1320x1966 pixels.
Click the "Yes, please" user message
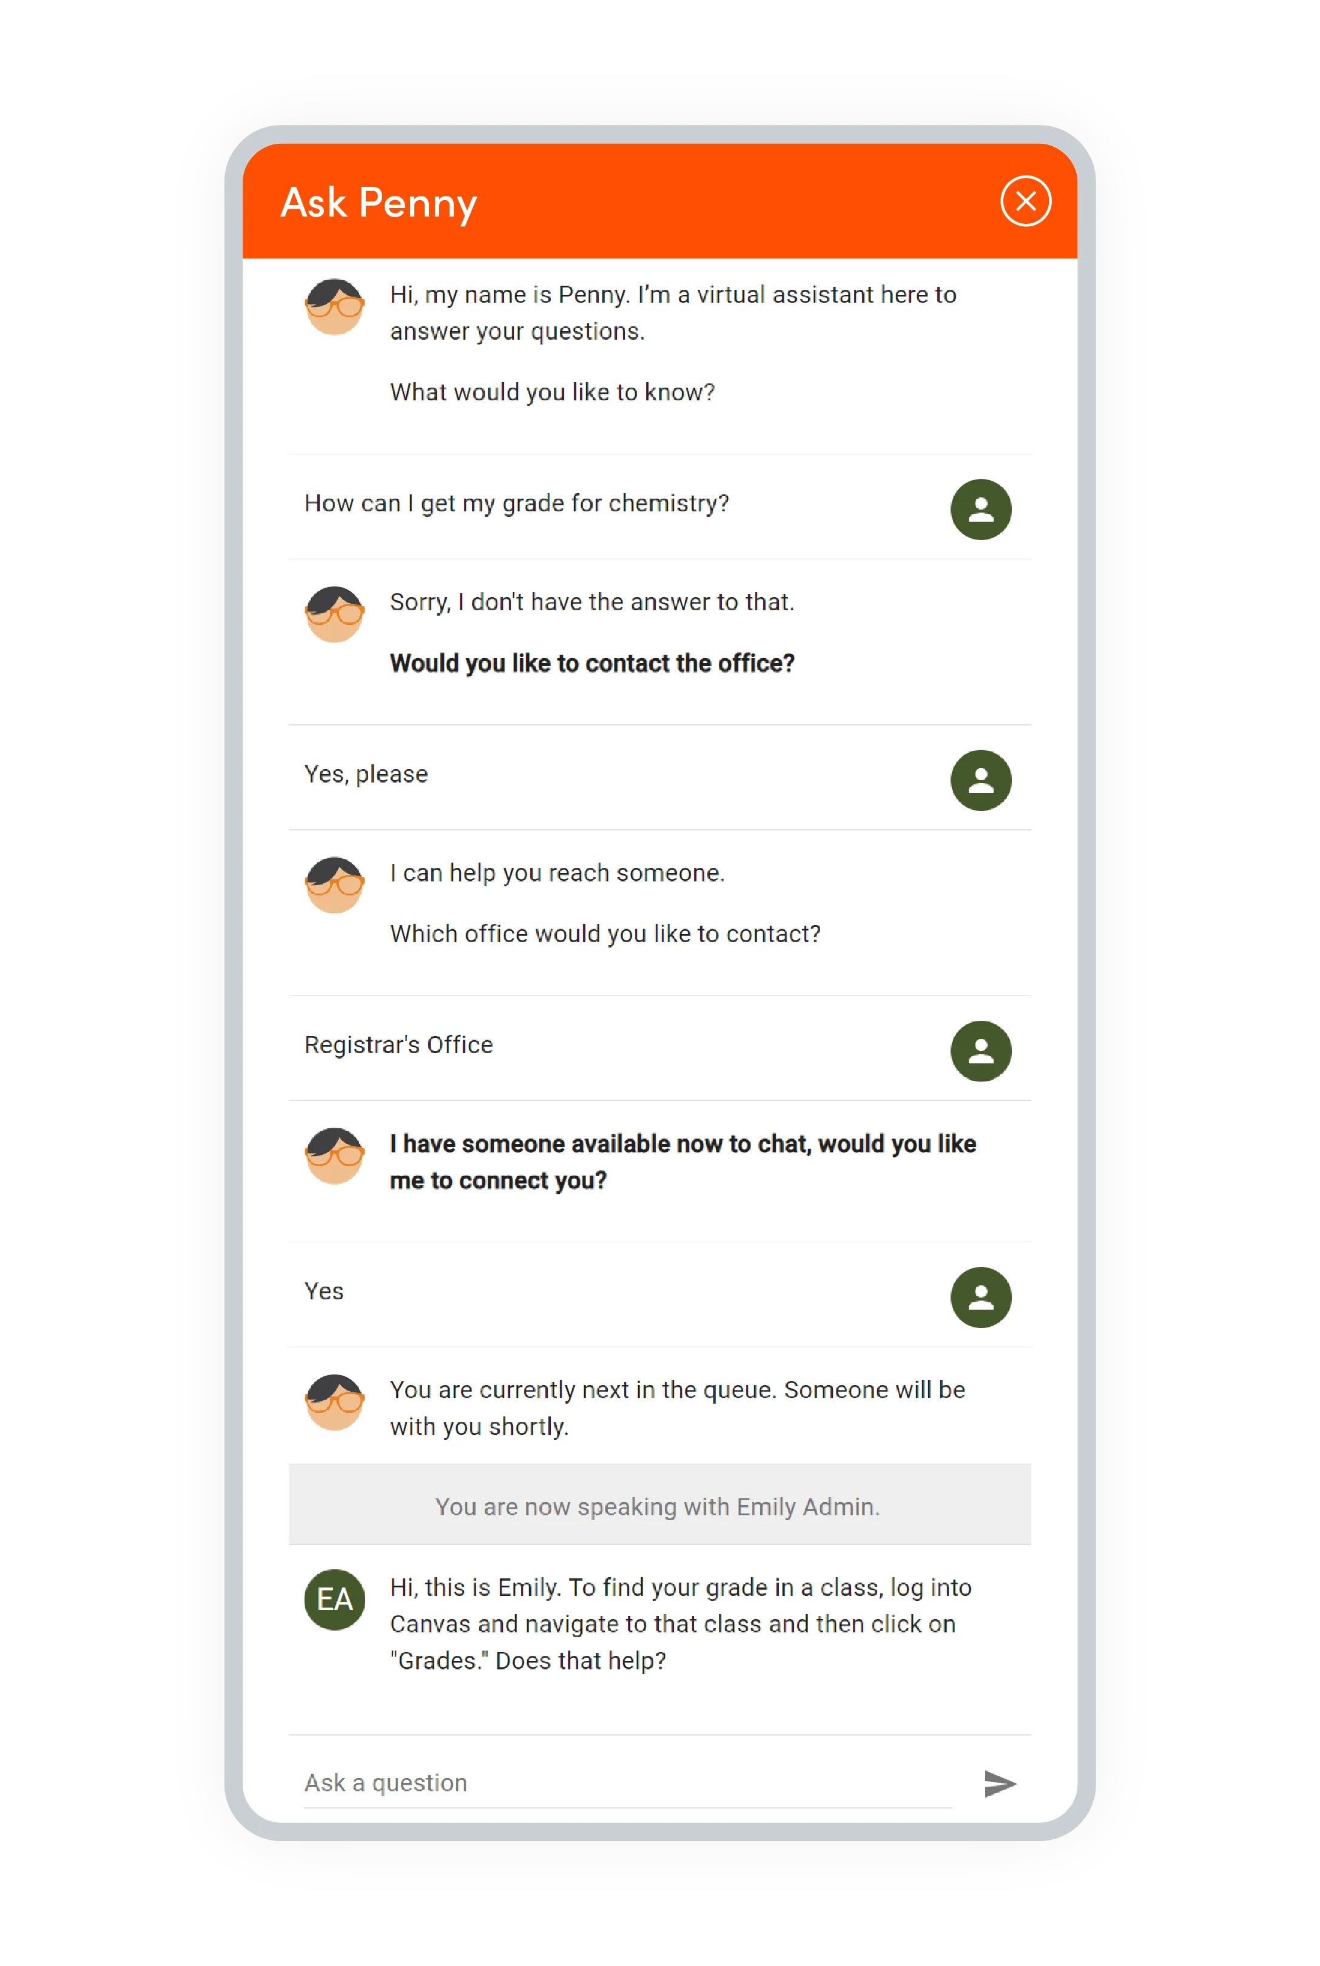tap(366, 773)
